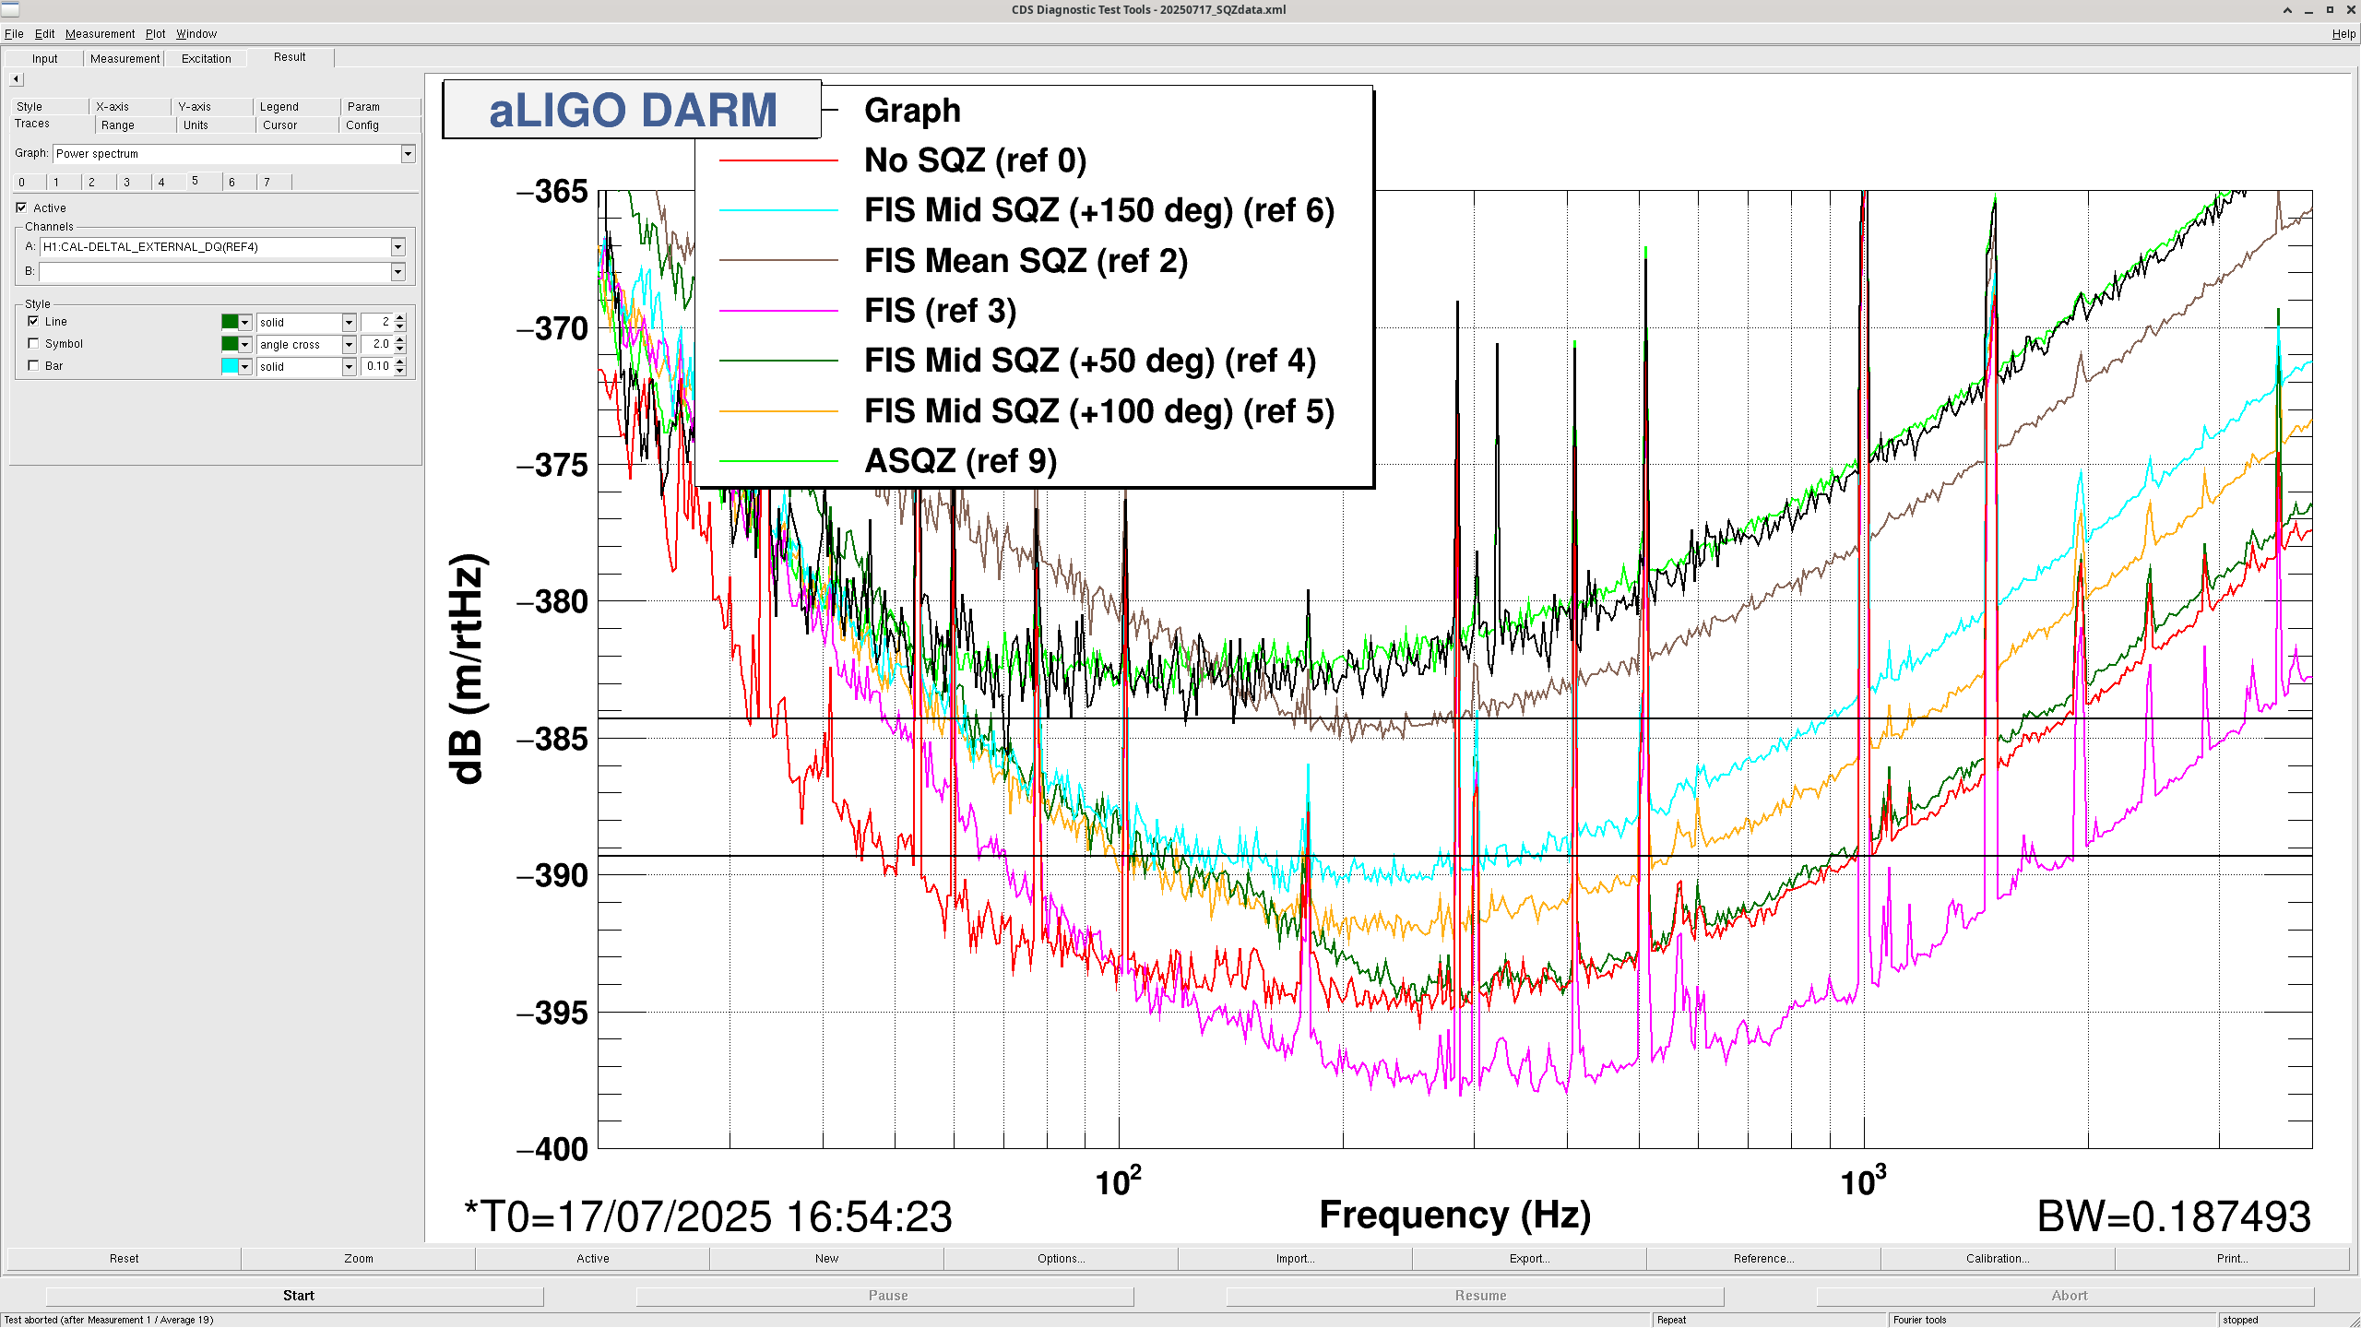The width and height of the screenshot is (2361, 1328).
Task: Click the cyan Bar color swatch
Action: tap(230, 366)
